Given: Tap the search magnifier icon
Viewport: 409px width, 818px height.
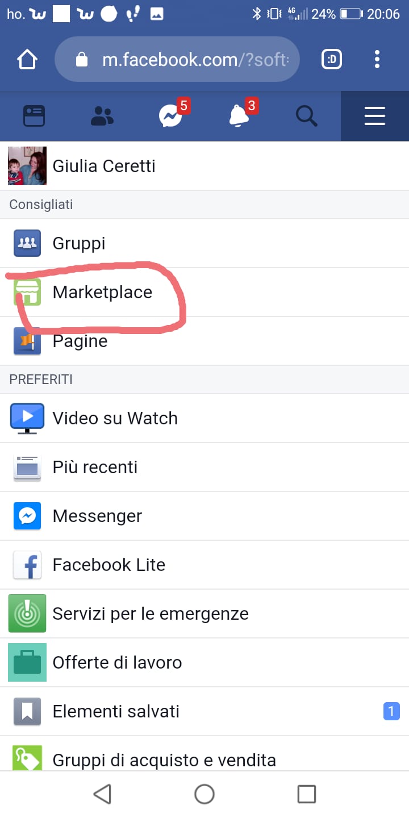Looking at the screenshot, I should 307,116.
